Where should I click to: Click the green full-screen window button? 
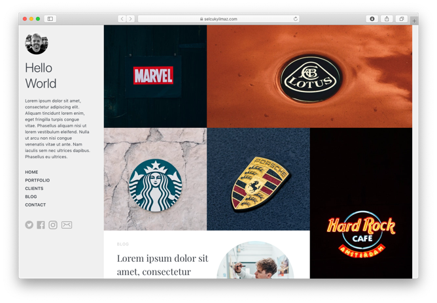38,19
